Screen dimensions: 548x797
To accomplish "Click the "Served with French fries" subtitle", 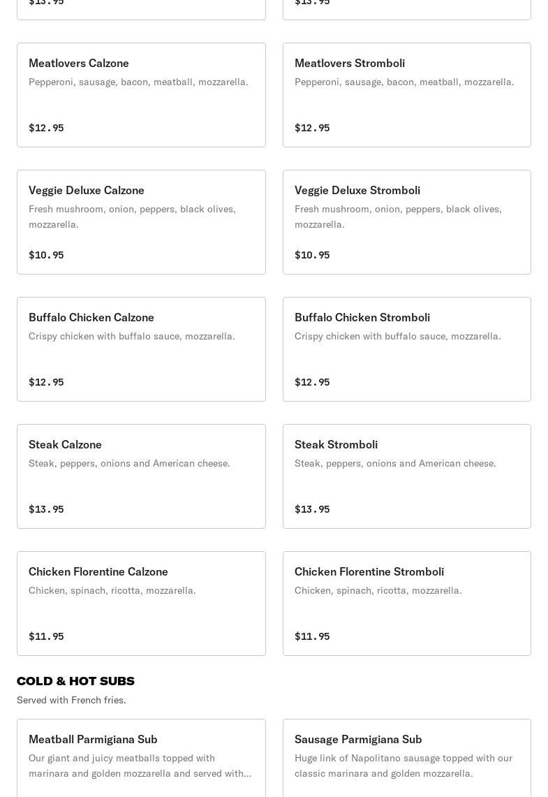I will [71, 700].
